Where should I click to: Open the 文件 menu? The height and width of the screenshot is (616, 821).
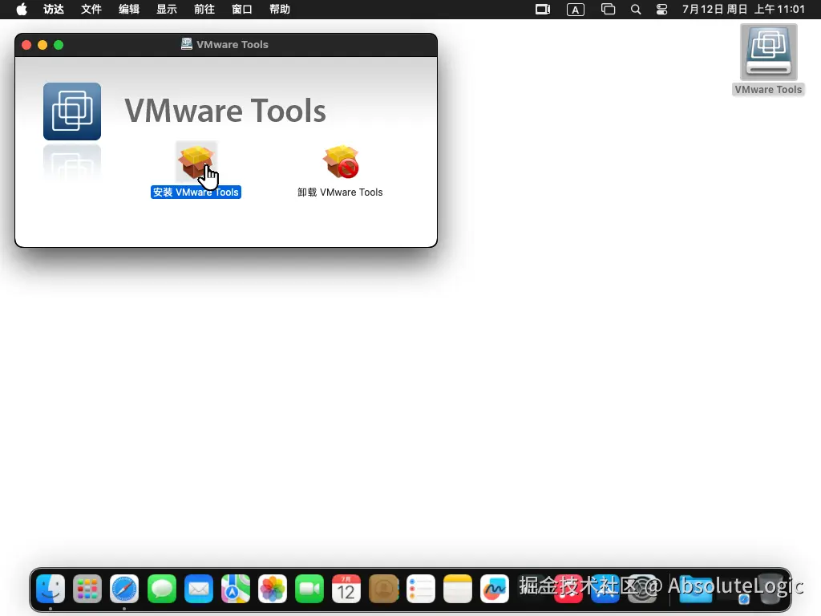[x=91, y=9]
